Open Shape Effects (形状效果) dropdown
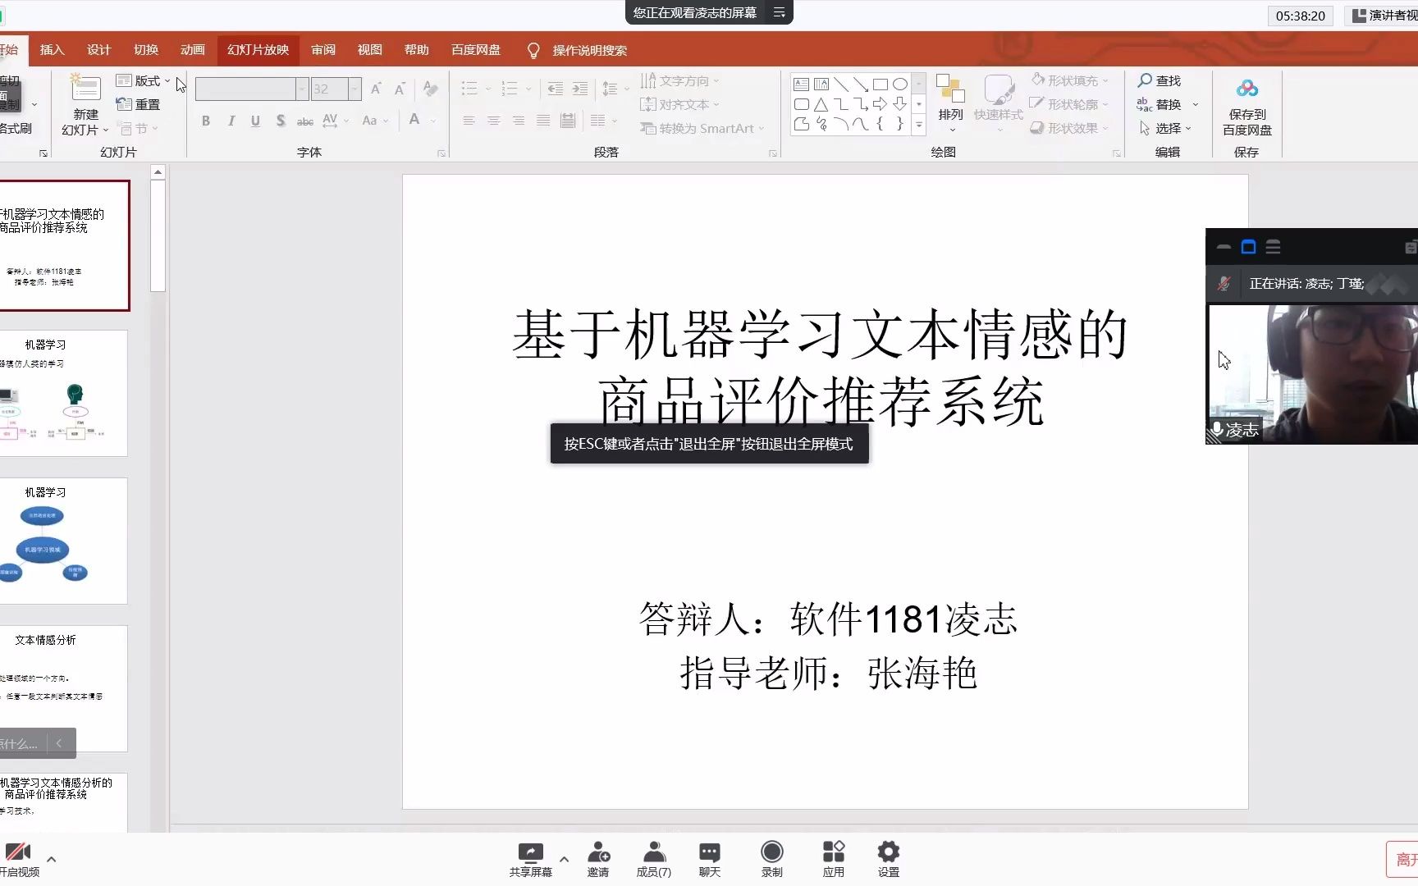The width and height of the screenshot is (1418, 886). 1068,128
